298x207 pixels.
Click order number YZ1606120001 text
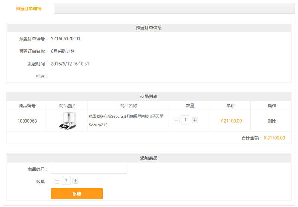66,39
